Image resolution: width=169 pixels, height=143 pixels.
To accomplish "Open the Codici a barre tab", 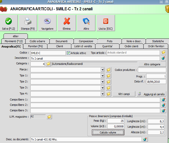I will pos(37,41).
